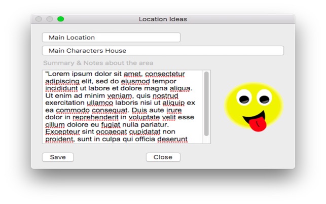The height and width of the screenshot is (204, 326).
Task: Click the greyed-out close window button
Action: tap(39, 19)
